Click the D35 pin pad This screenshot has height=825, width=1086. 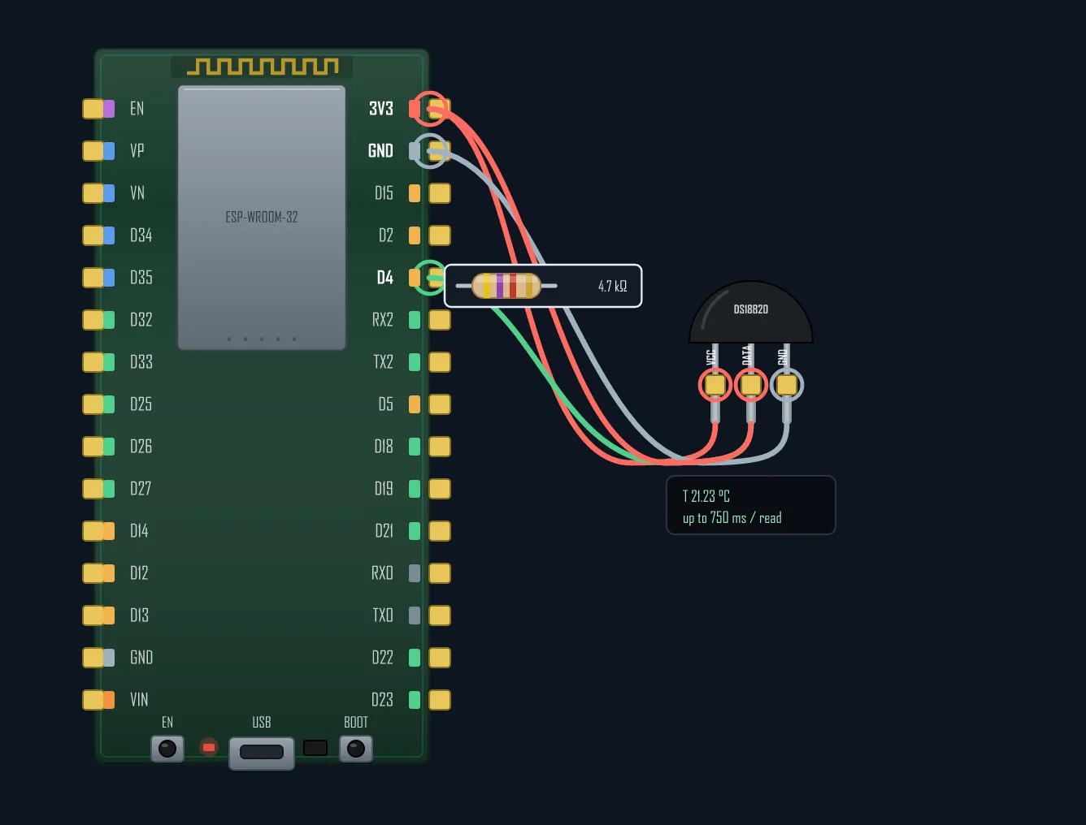[x=93, y=278]
